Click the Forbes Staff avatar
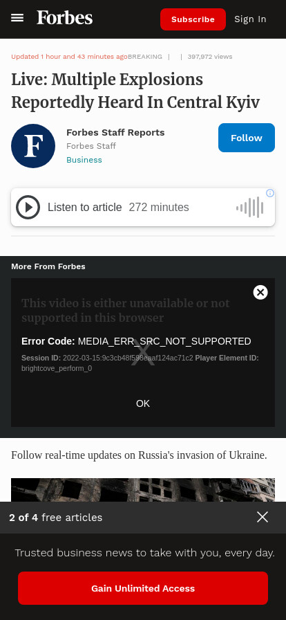 33,146
